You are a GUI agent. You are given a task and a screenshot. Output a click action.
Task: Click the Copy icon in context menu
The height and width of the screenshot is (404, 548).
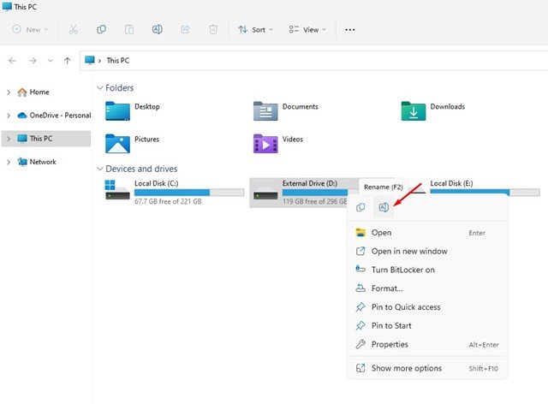tap(360, 207)
